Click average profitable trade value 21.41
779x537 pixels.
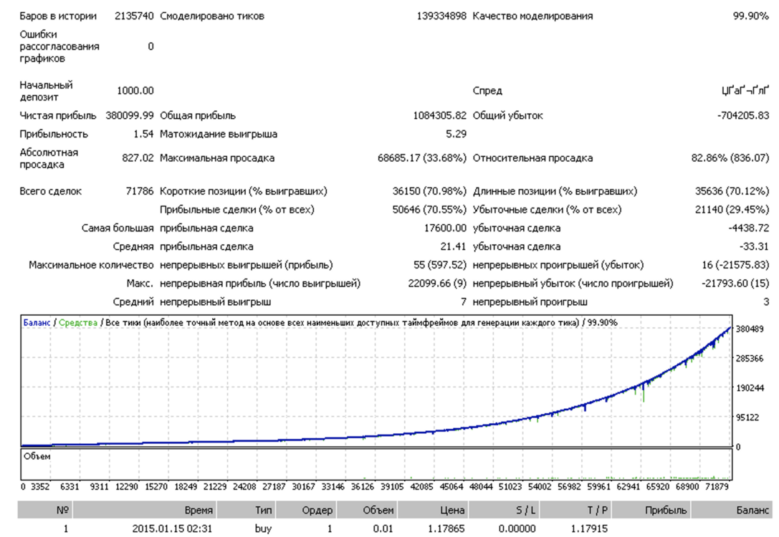pos(453,247)
